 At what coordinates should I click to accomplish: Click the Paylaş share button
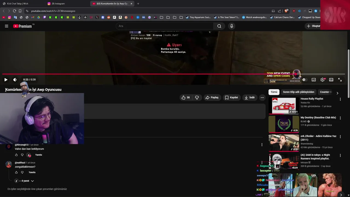212,97
